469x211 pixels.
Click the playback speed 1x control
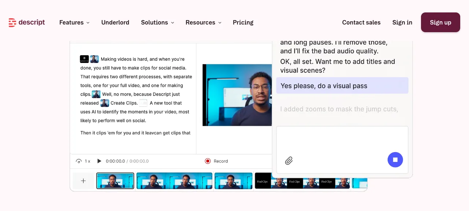[x=83, y=161]
